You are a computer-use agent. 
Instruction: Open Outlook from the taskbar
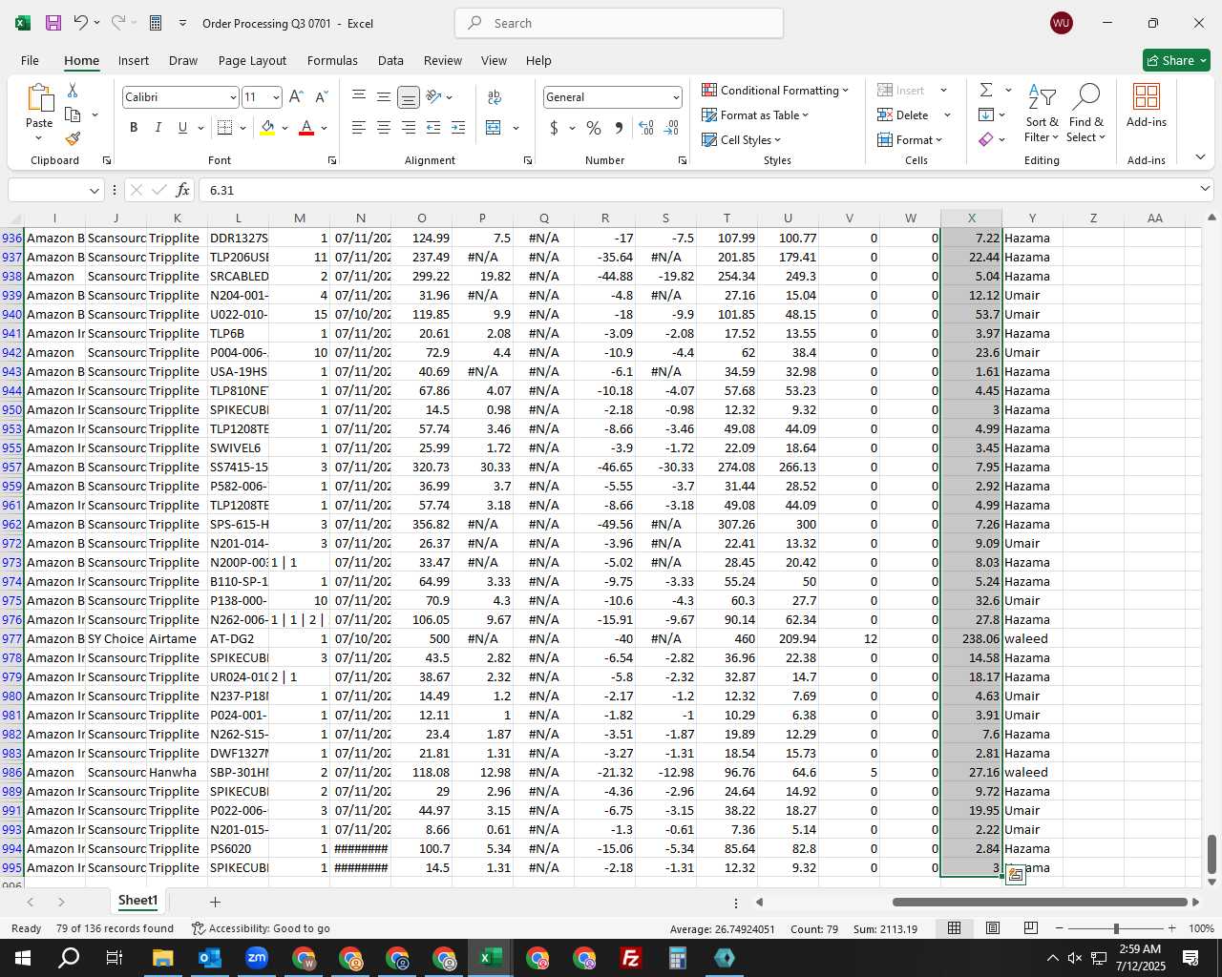point(209,958)
